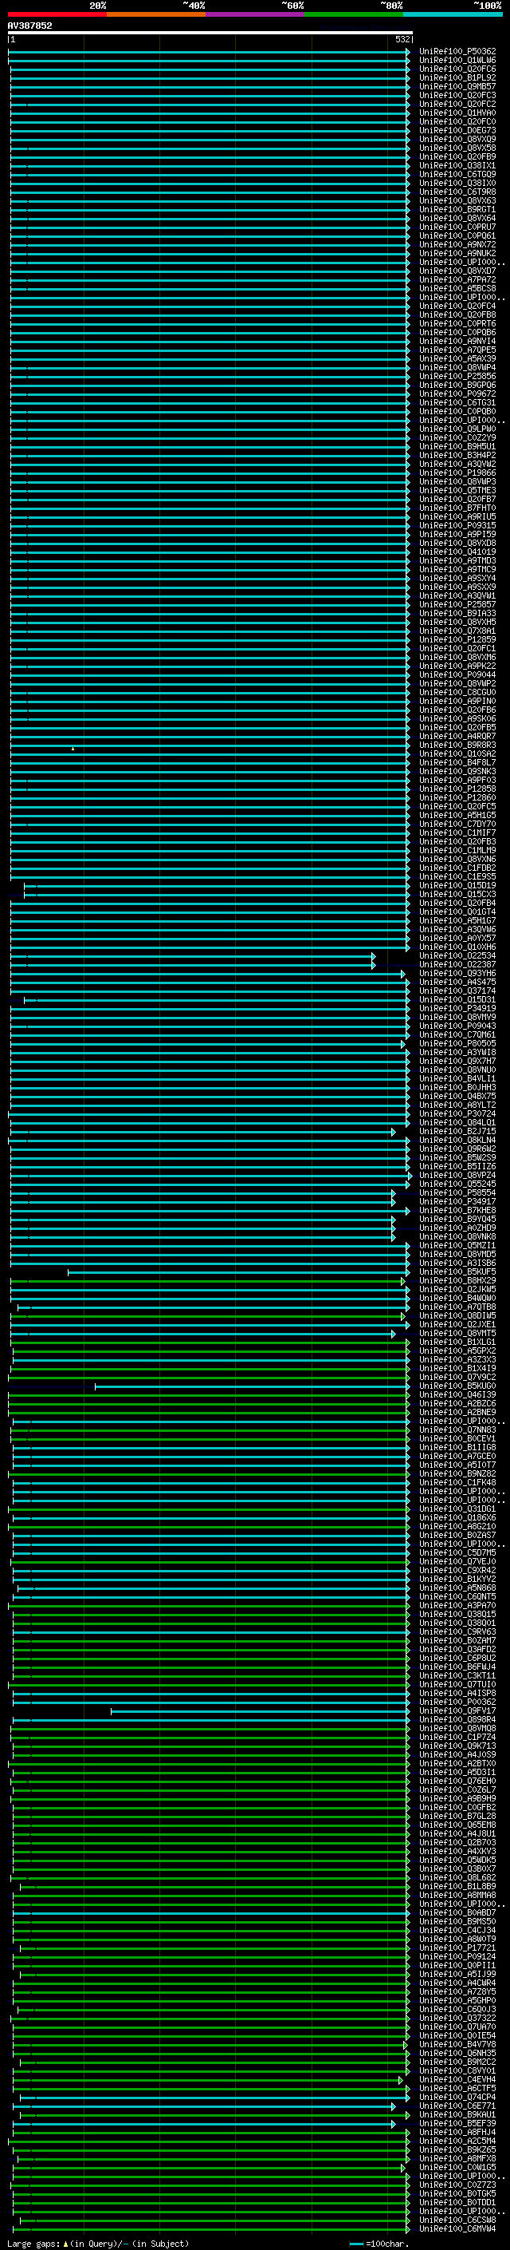Screen dimensions: 510x2250
Task: Click the orange ~40% identity legend segment
Action: tap(156, 14)
